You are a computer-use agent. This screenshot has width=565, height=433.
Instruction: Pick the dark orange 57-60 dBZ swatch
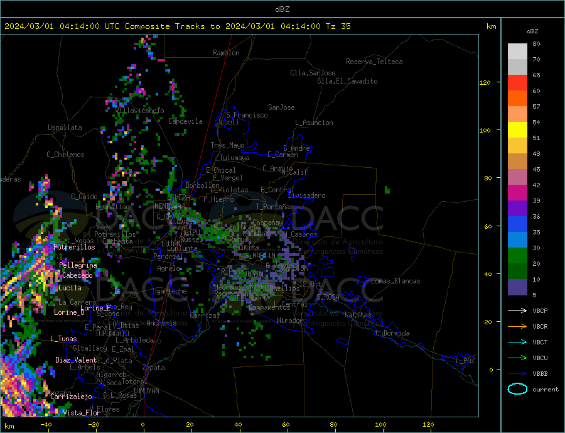click(x=517, y=99)
